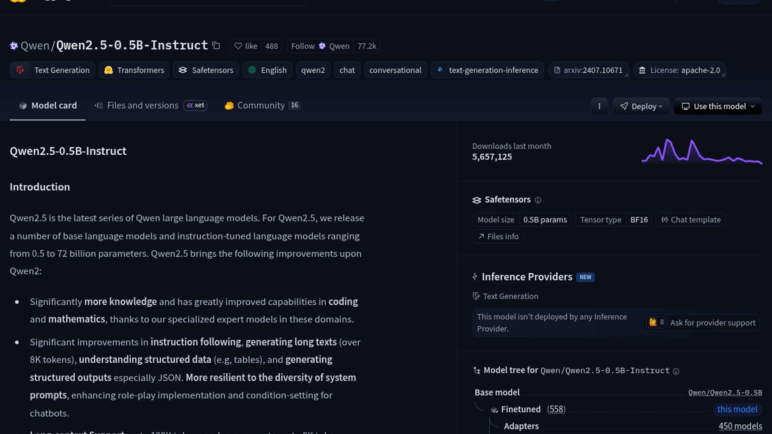Open Files info link
The height and width of the screenshot is (434, 772).
point(498,236)
